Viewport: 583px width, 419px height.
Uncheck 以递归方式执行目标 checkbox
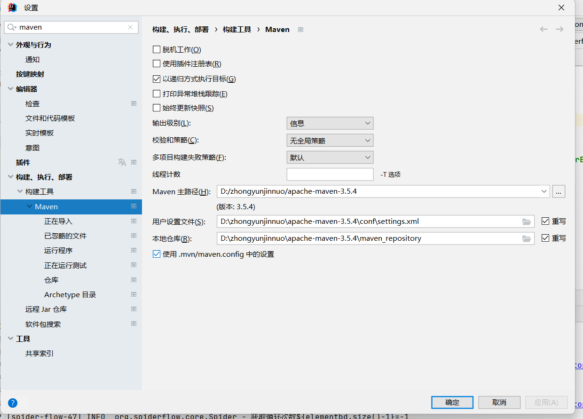(157, 79)
